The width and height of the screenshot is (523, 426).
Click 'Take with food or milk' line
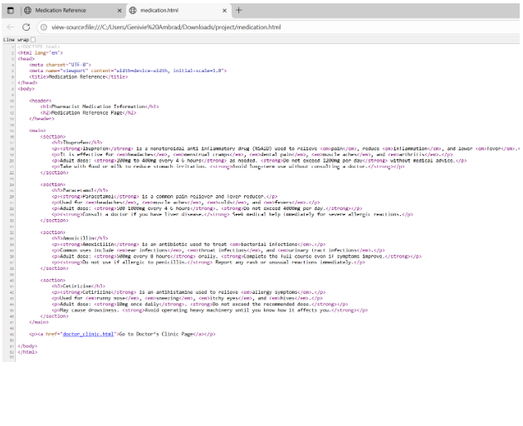227,166
